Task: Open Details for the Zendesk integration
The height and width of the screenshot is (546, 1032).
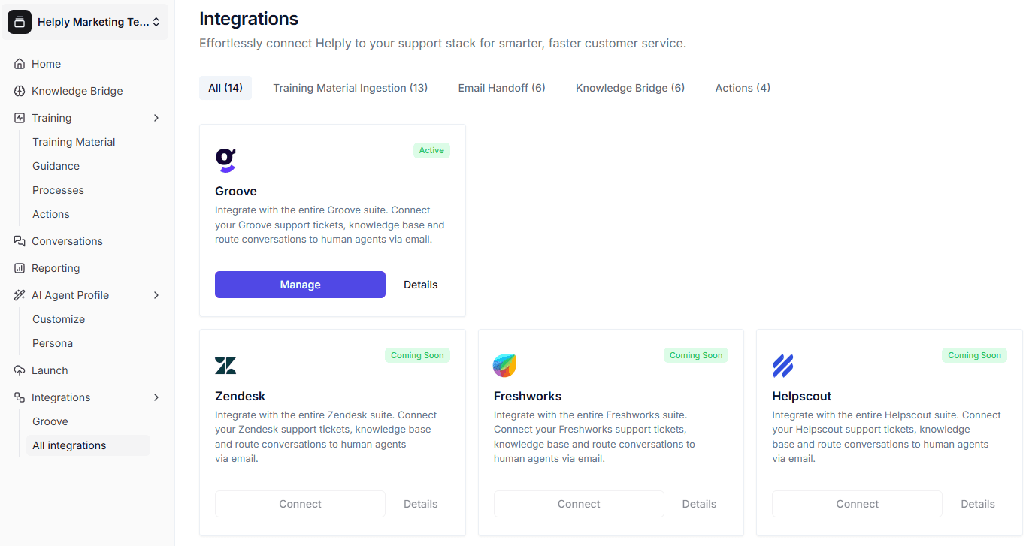Action: (x=420, y=503)
